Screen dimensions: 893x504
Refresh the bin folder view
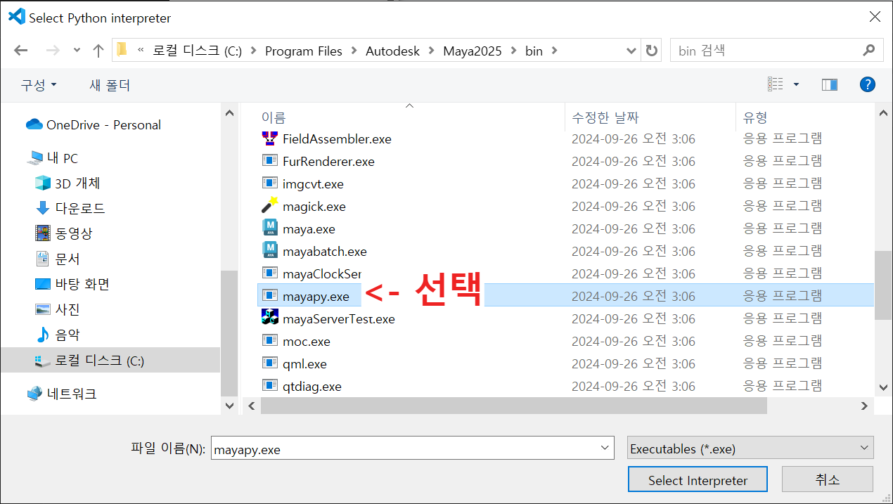click(x=652, y=51)
